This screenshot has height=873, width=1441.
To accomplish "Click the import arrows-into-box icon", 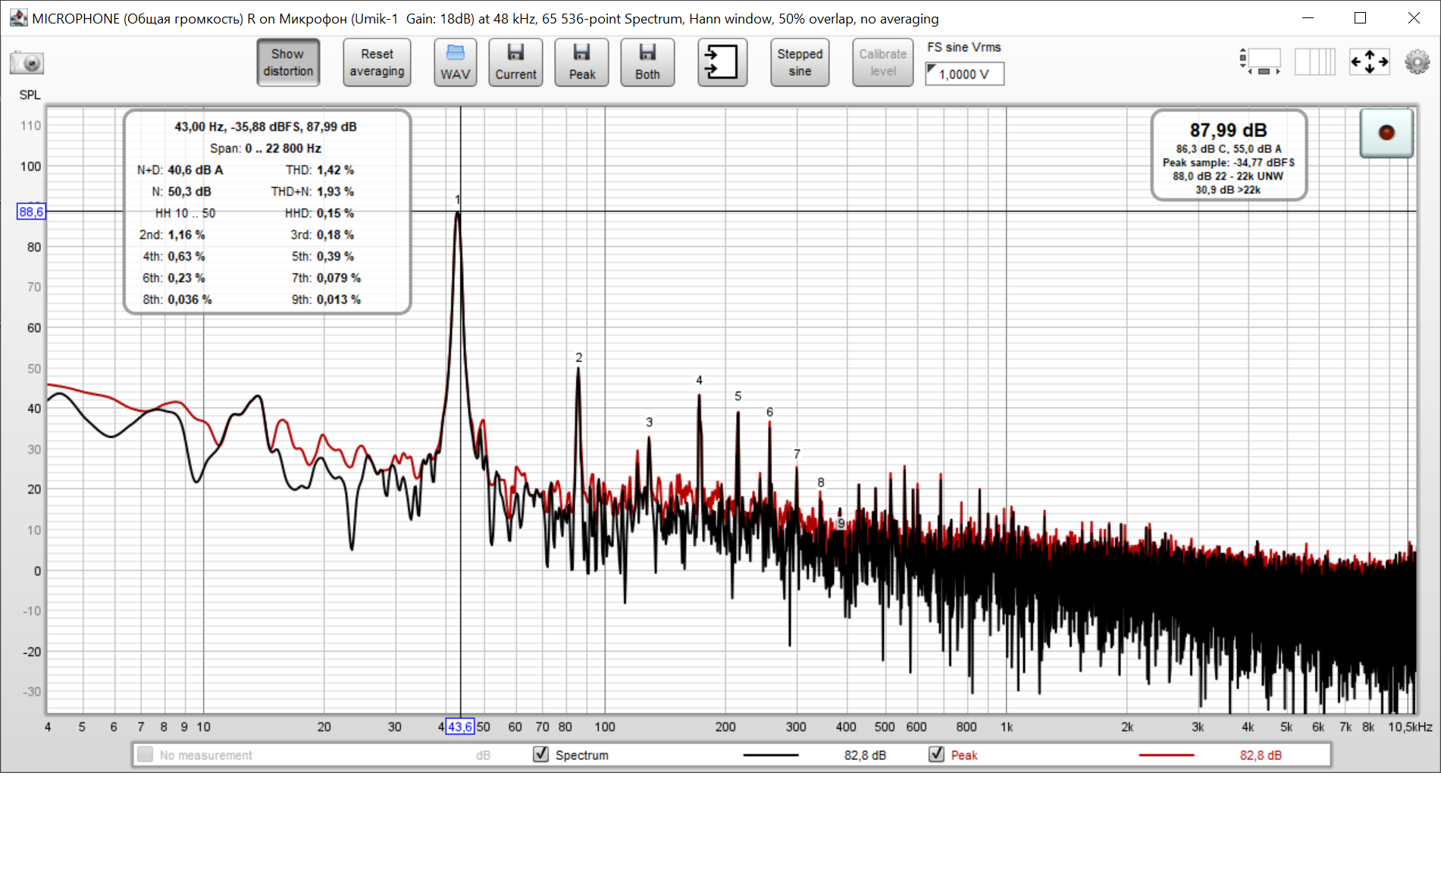I will click(722, 62).
